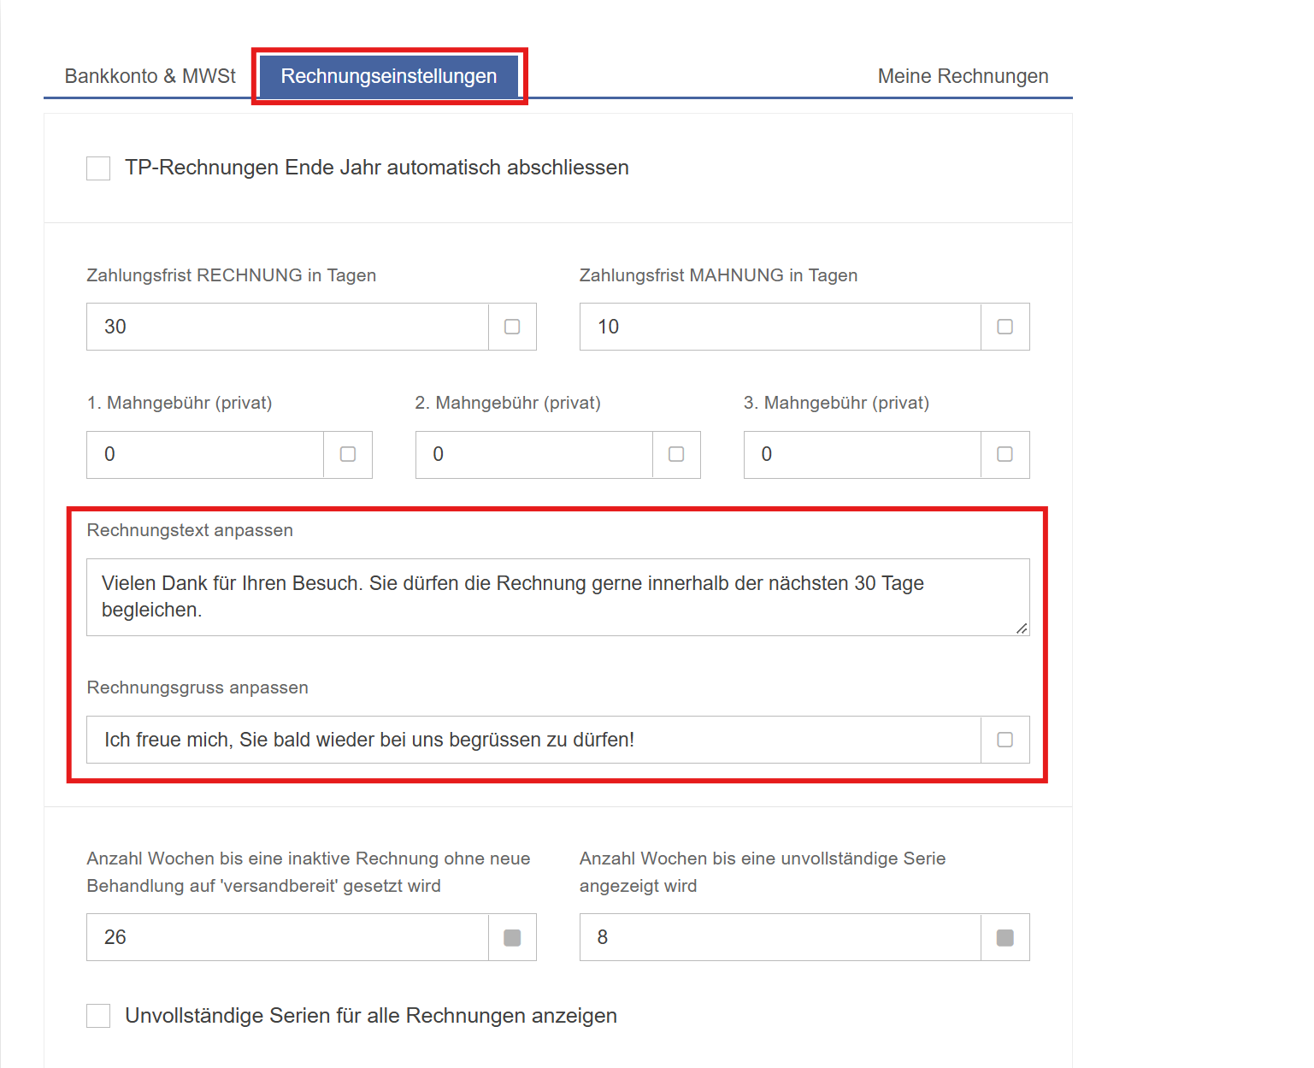
Task: Tick checkbox beside Rechnungsgruss field
Action: point(1005,740)
